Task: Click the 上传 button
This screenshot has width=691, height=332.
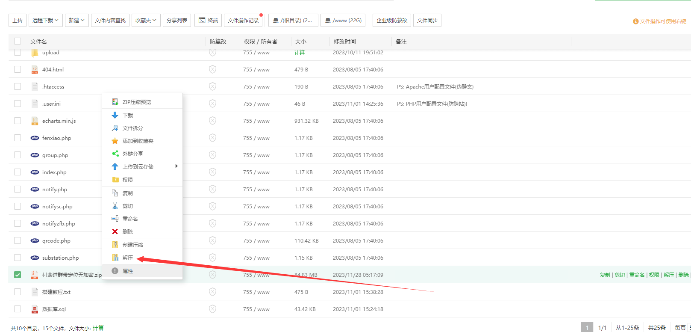Action: click(x=18, y=20)
